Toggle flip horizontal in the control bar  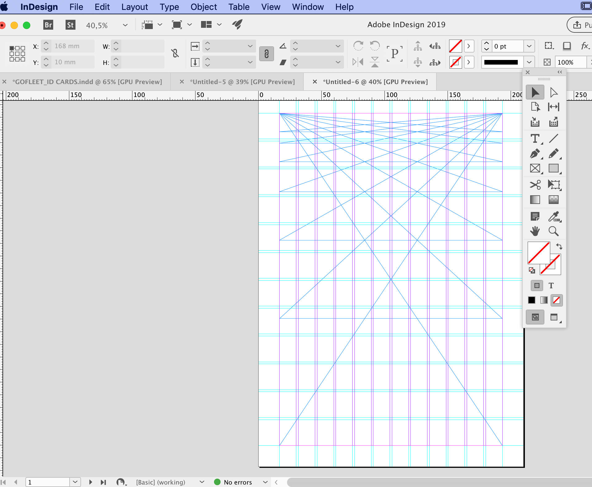(358, 62)
